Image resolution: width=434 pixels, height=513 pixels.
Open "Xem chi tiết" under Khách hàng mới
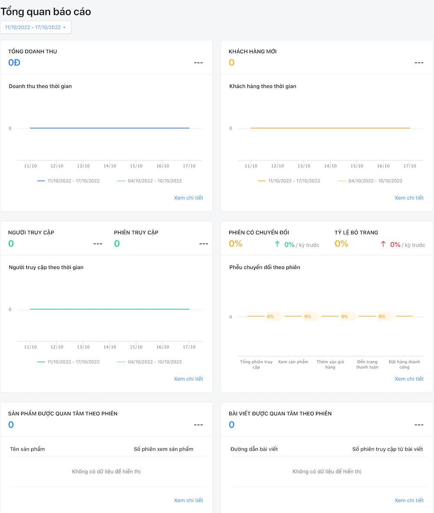click(x=409, y=198)
